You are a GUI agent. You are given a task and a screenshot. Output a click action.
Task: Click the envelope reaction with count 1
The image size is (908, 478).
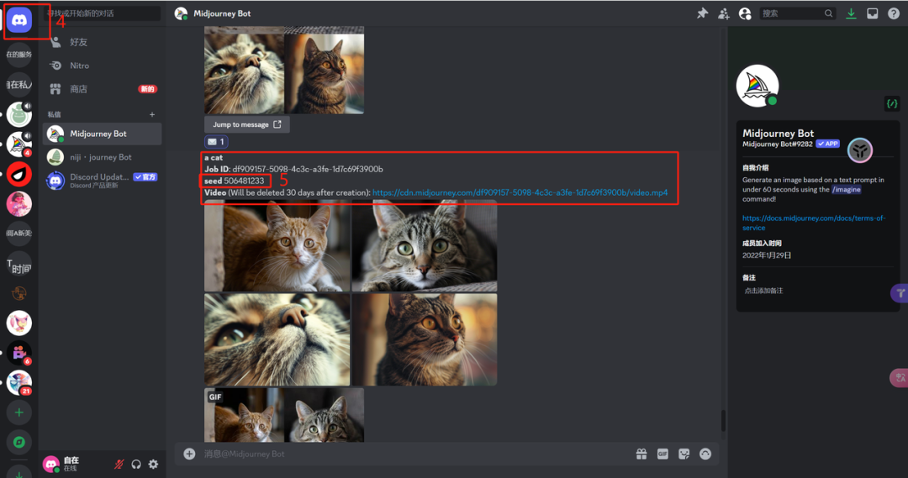pos(216,142)
